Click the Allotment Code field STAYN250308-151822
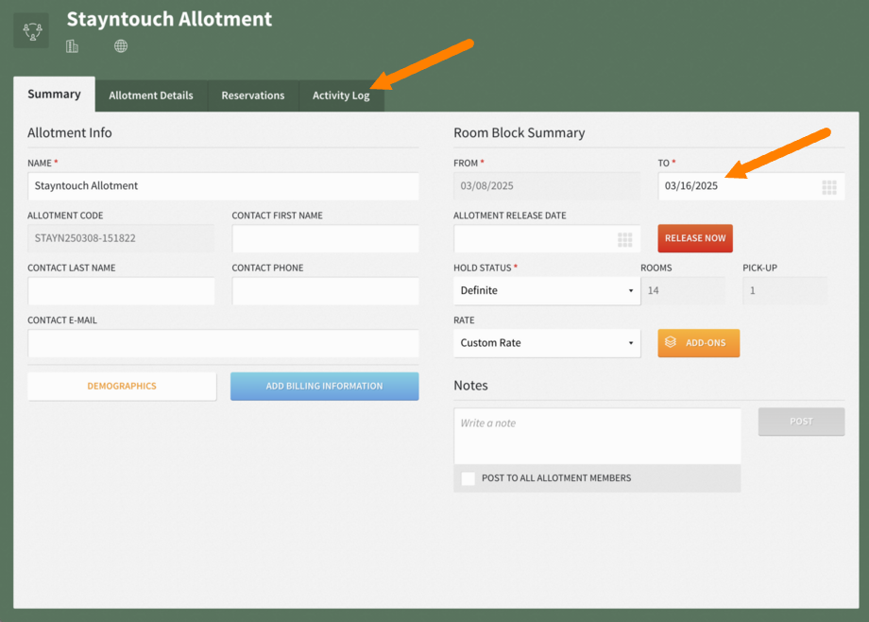 pos(121,238)
